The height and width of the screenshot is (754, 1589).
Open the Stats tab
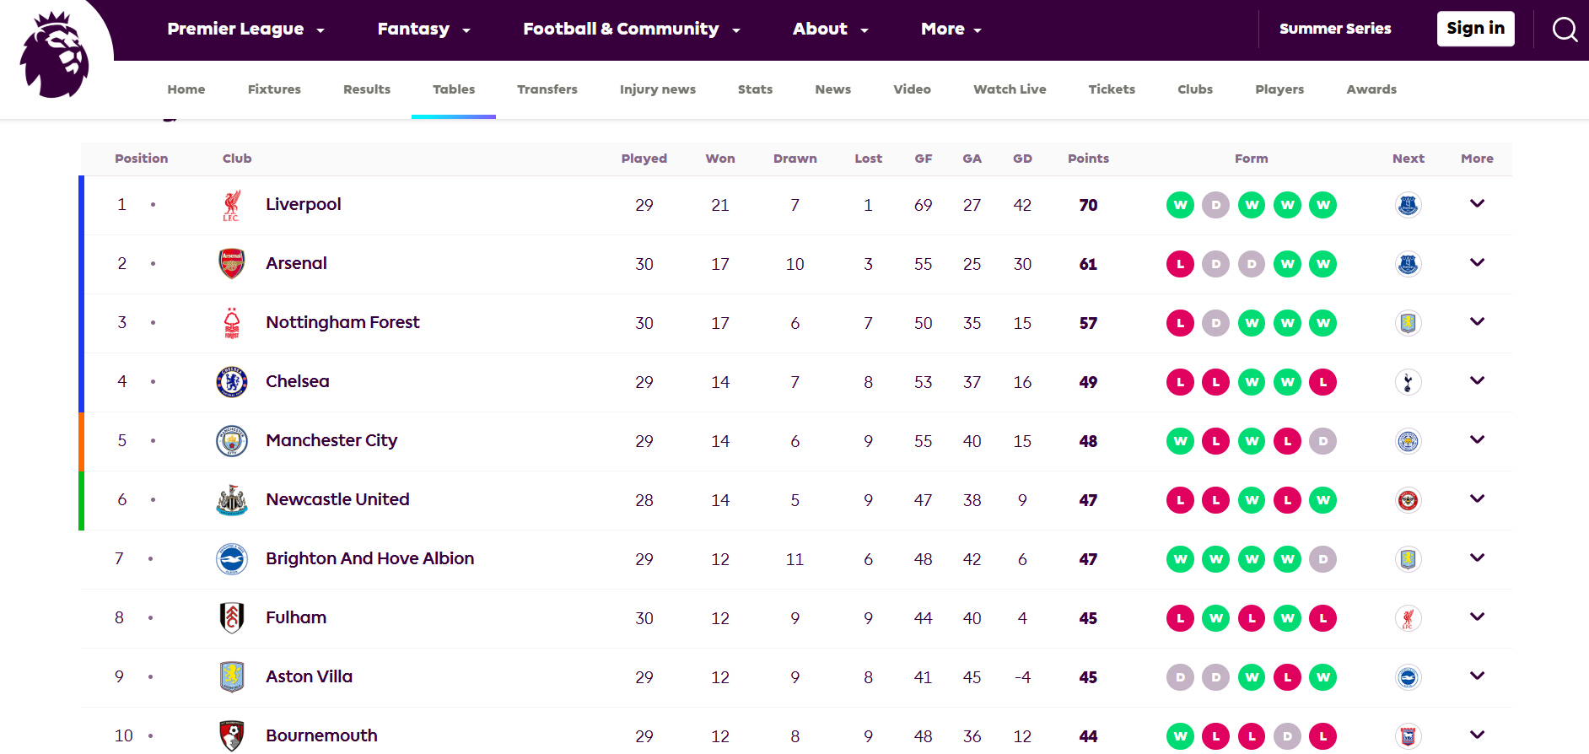[755, 89]
